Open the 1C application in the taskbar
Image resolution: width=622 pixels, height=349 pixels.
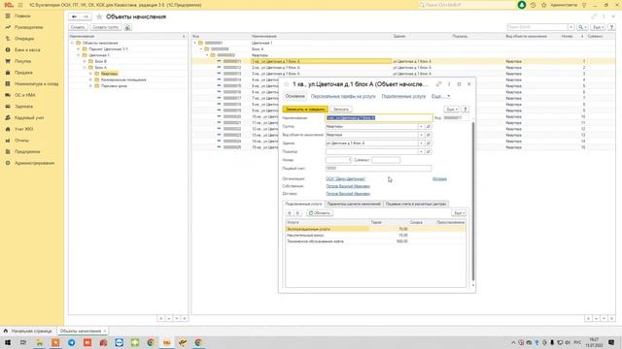point(166,342)
